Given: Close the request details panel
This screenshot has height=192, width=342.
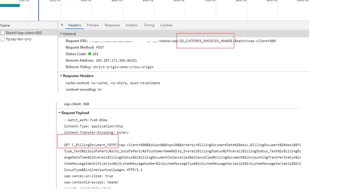Looking at the screenshot, I should [62, 25].
